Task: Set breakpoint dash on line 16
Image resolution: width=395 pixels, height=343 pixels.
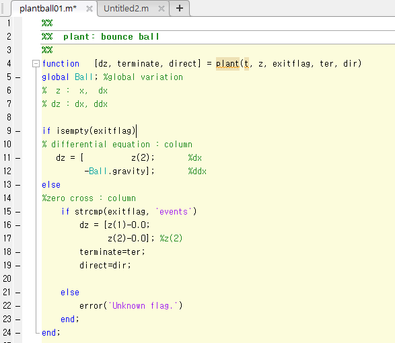Action: pos(17,225)
